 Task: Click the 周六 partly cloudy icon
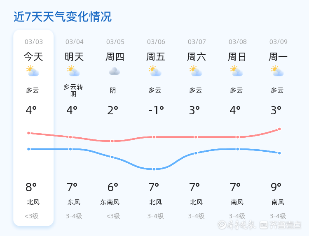tap(196, 72)
